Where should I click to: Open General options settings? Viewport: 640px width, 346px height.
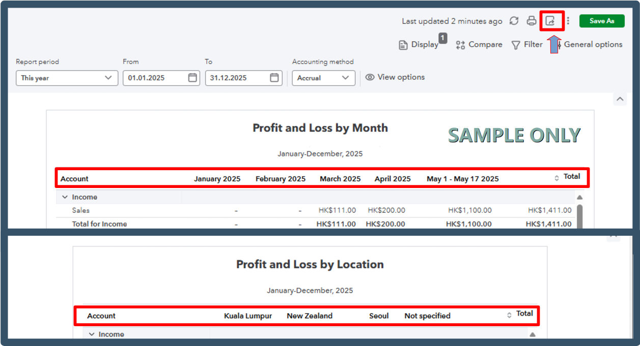click(591, 45)
